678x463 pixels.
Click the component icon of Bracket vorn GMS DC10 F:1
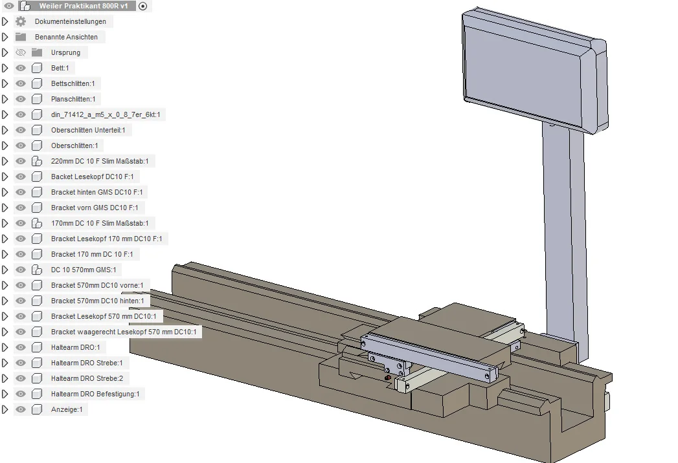(x=37, y=208)
